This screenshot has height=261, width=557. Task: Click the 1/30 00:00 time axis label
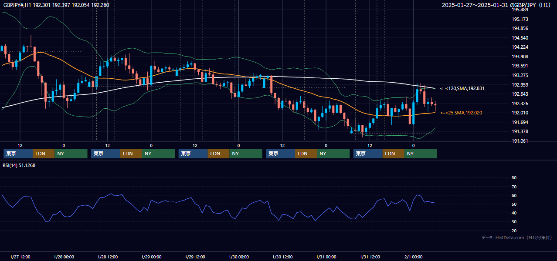(238, 257)
